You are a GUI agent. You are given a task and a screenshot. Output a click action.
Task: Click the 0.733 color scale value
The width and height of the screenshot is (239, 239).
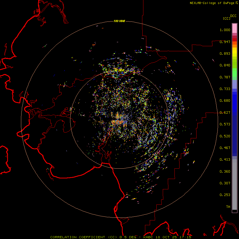click(225, 89)
